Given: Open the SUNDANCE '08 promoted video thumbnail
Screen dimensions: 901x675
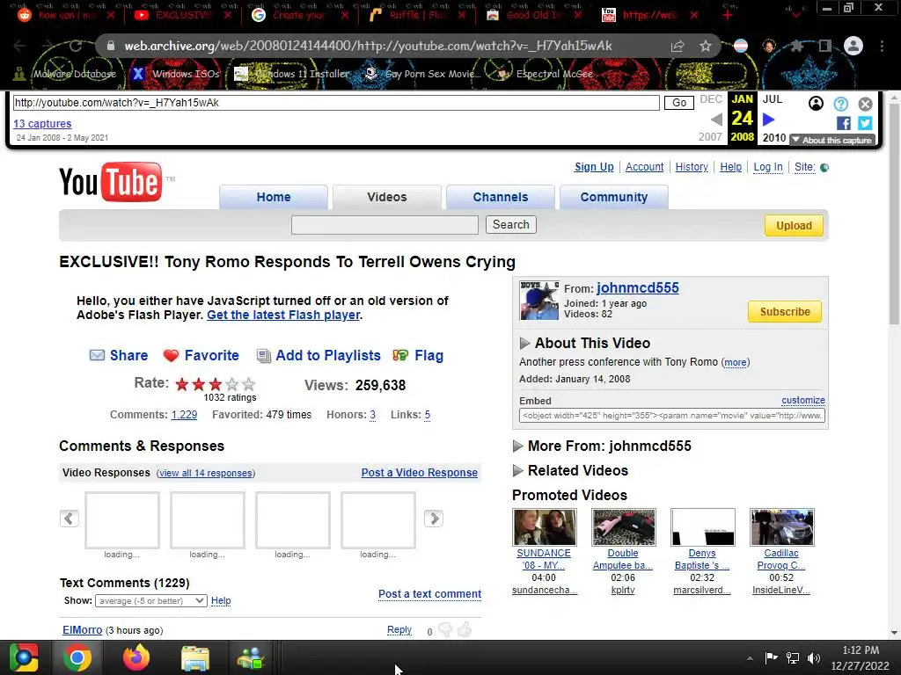Looking at the screenshot, I should pos(544,527).
